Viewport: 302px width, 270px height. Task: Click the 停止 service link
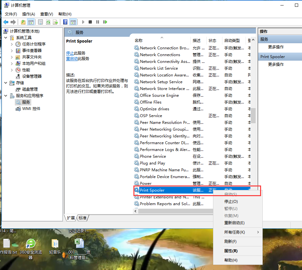coord(70,53)
